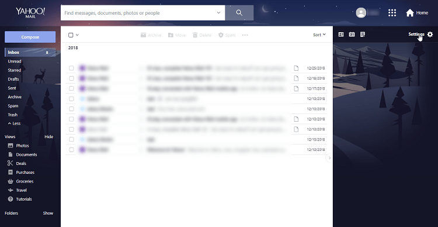This screenshot has height=227, width=438.
Task: Check the last message row checkbox
Action: point(71,150)
